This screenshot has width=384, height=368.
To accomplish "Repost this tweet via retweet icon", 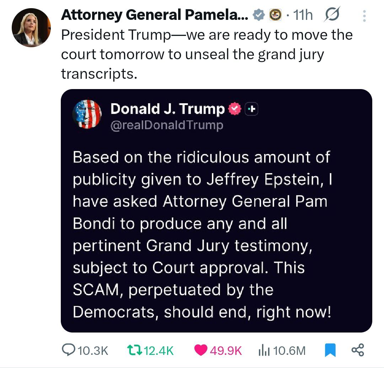I will point(134,350).
